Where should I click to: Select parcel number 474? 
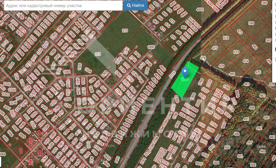pyautogui.click(x=246, y=61)
